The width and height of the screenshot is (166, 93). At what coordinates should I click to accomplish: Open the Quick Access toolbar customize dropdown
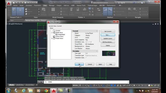pyautogui.click(x=37, y=3)
